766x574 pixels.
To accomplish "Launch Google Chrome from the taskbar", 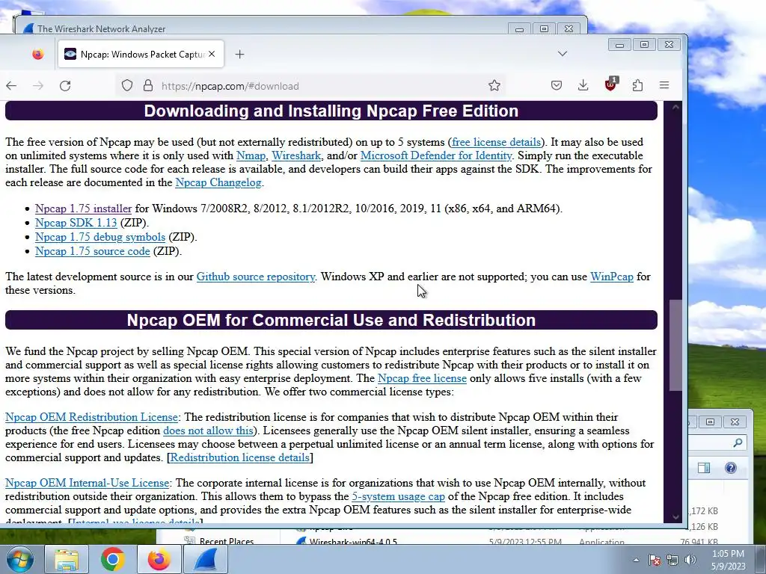I will tap(112, 560).
